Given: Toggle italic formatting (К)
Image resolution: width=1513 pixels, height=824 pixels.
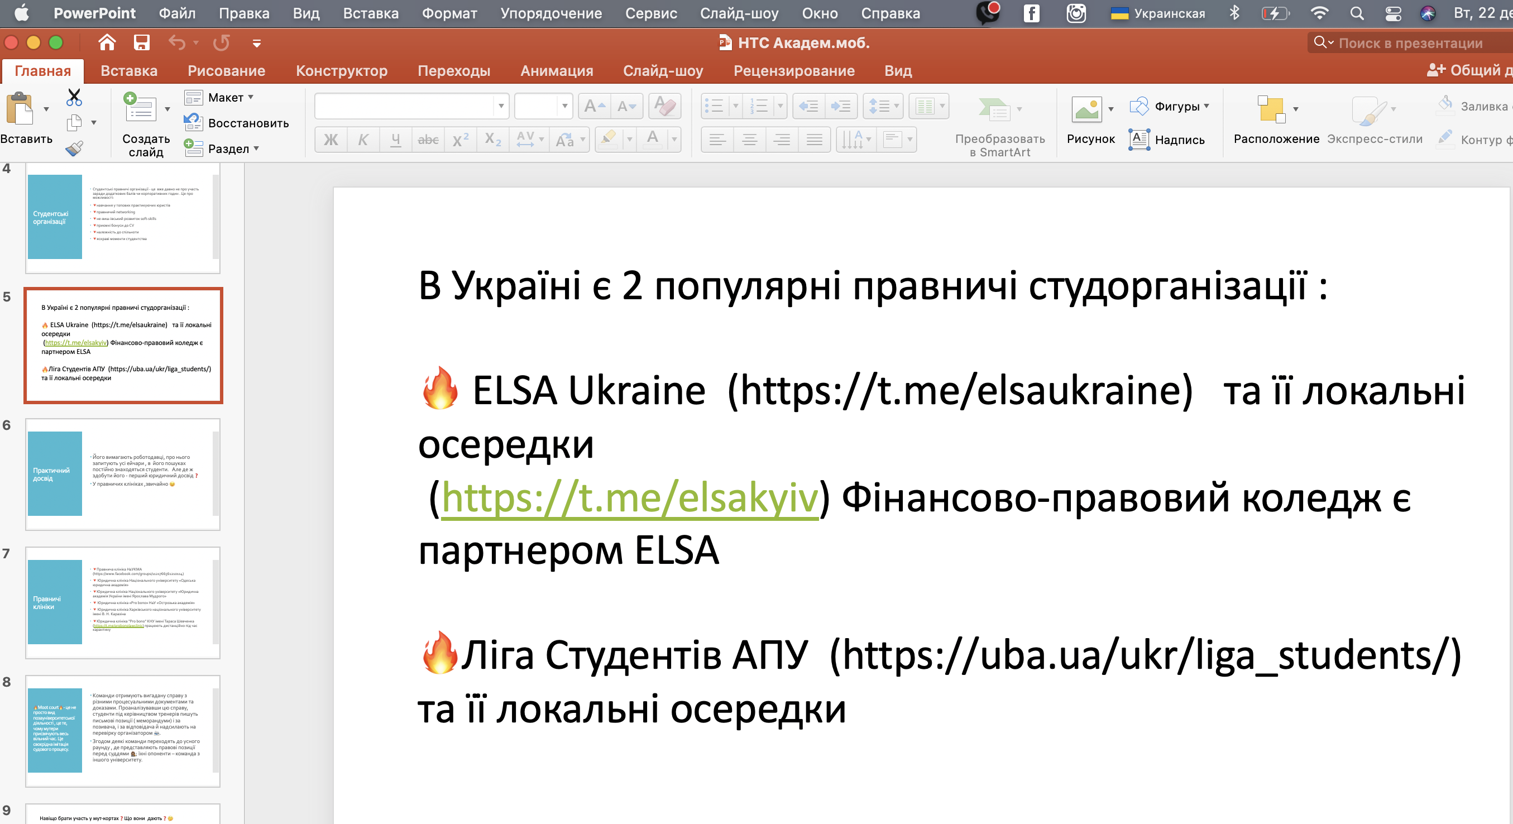Looking at the screenshot, I should coord(363,140).
